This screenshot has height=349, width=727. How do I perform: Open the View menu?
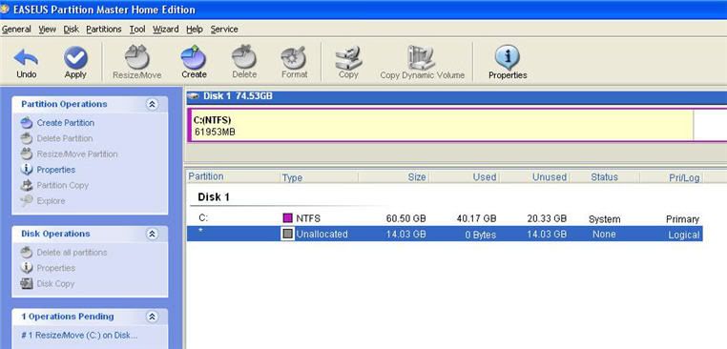point(48,30)
